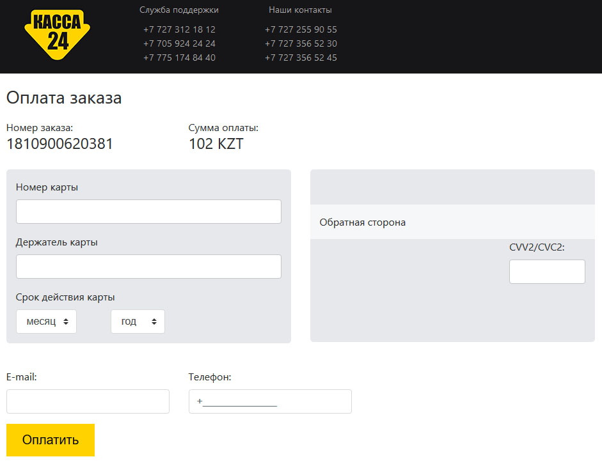Select the order number 1810900620381 text
This screenshot has height=466, width=602.
[59, 144]
